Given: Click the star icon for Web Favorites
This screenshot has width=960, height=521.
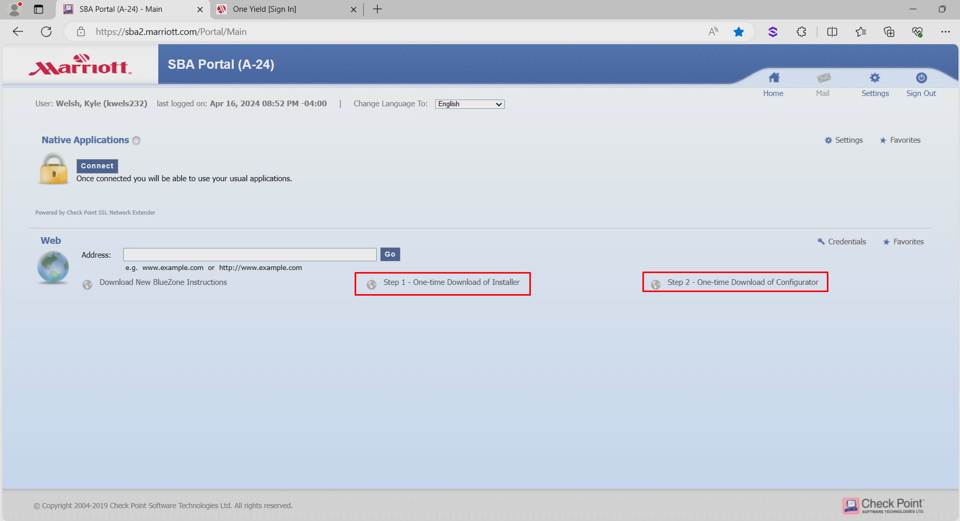Looking at the screenshot, I should (x=886, y=242).
